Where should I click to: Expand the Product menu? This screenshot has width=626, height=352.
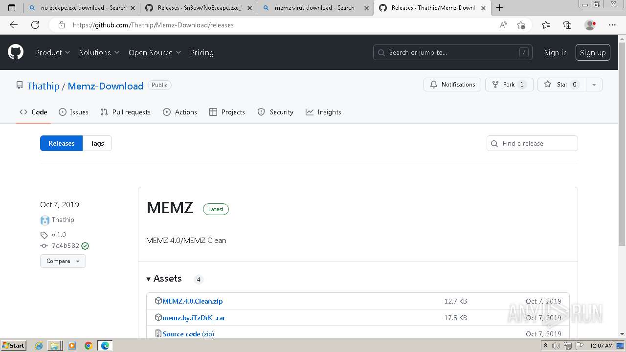pyautogui.click(x=52, y=52)
